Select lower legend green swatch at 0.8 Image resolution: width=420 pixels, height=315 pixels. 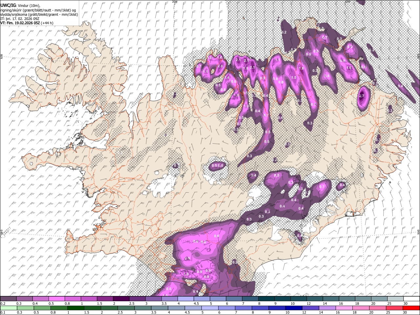pyautogui.click(x=59, y=308)
